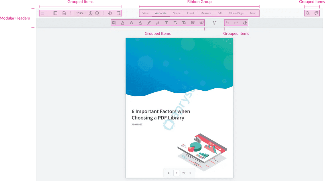The width and height of the screenshot is (325, 181).
Task: Click the document title '6 Important Factors' text
Action: (161, 115)
